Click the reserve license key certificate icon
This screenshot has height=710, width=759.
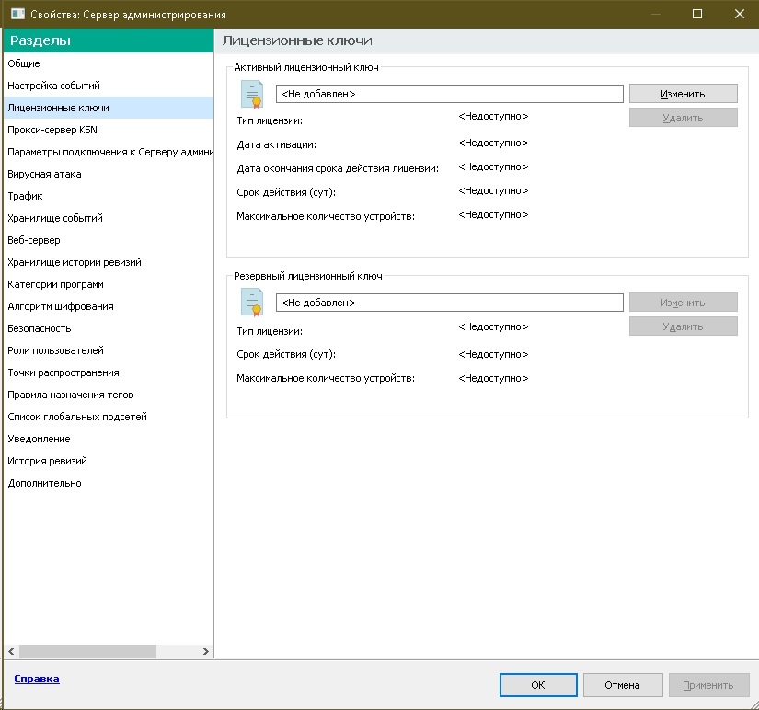(x=251, y=303)
